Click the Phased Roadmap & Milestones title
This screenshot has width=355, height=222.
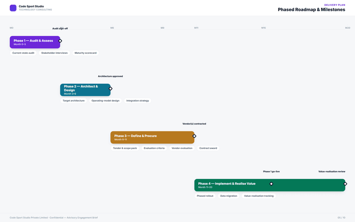pos(311,10)
